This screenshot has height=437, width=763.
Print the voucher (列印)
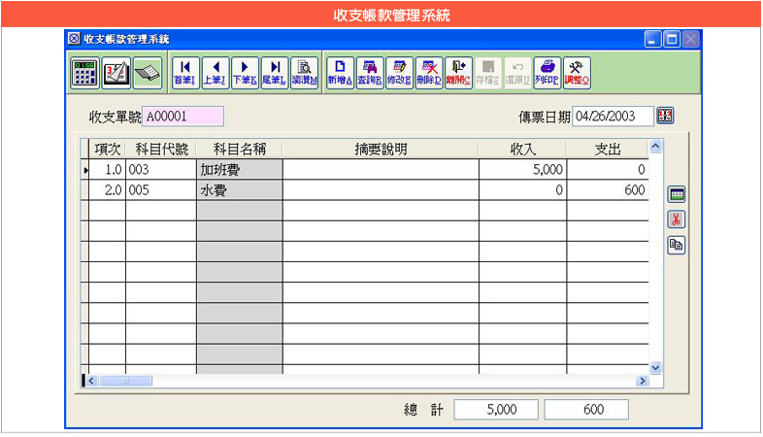(547, 71)
